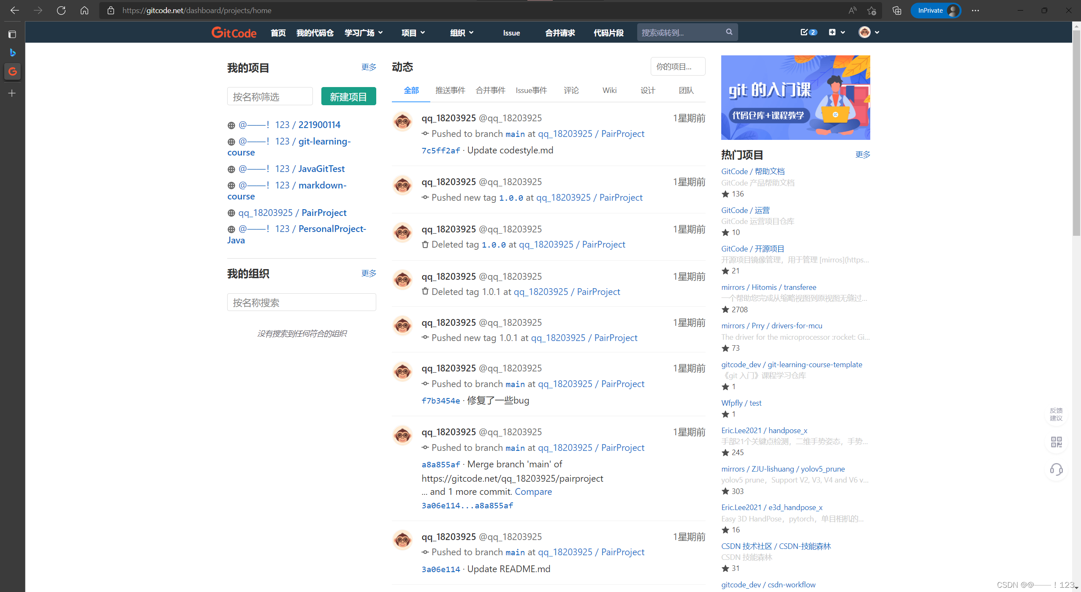Click the GitCode icon in the browser sidebar
The height and width of the screenshot is (592, 1081).
[x=12, y=71]
